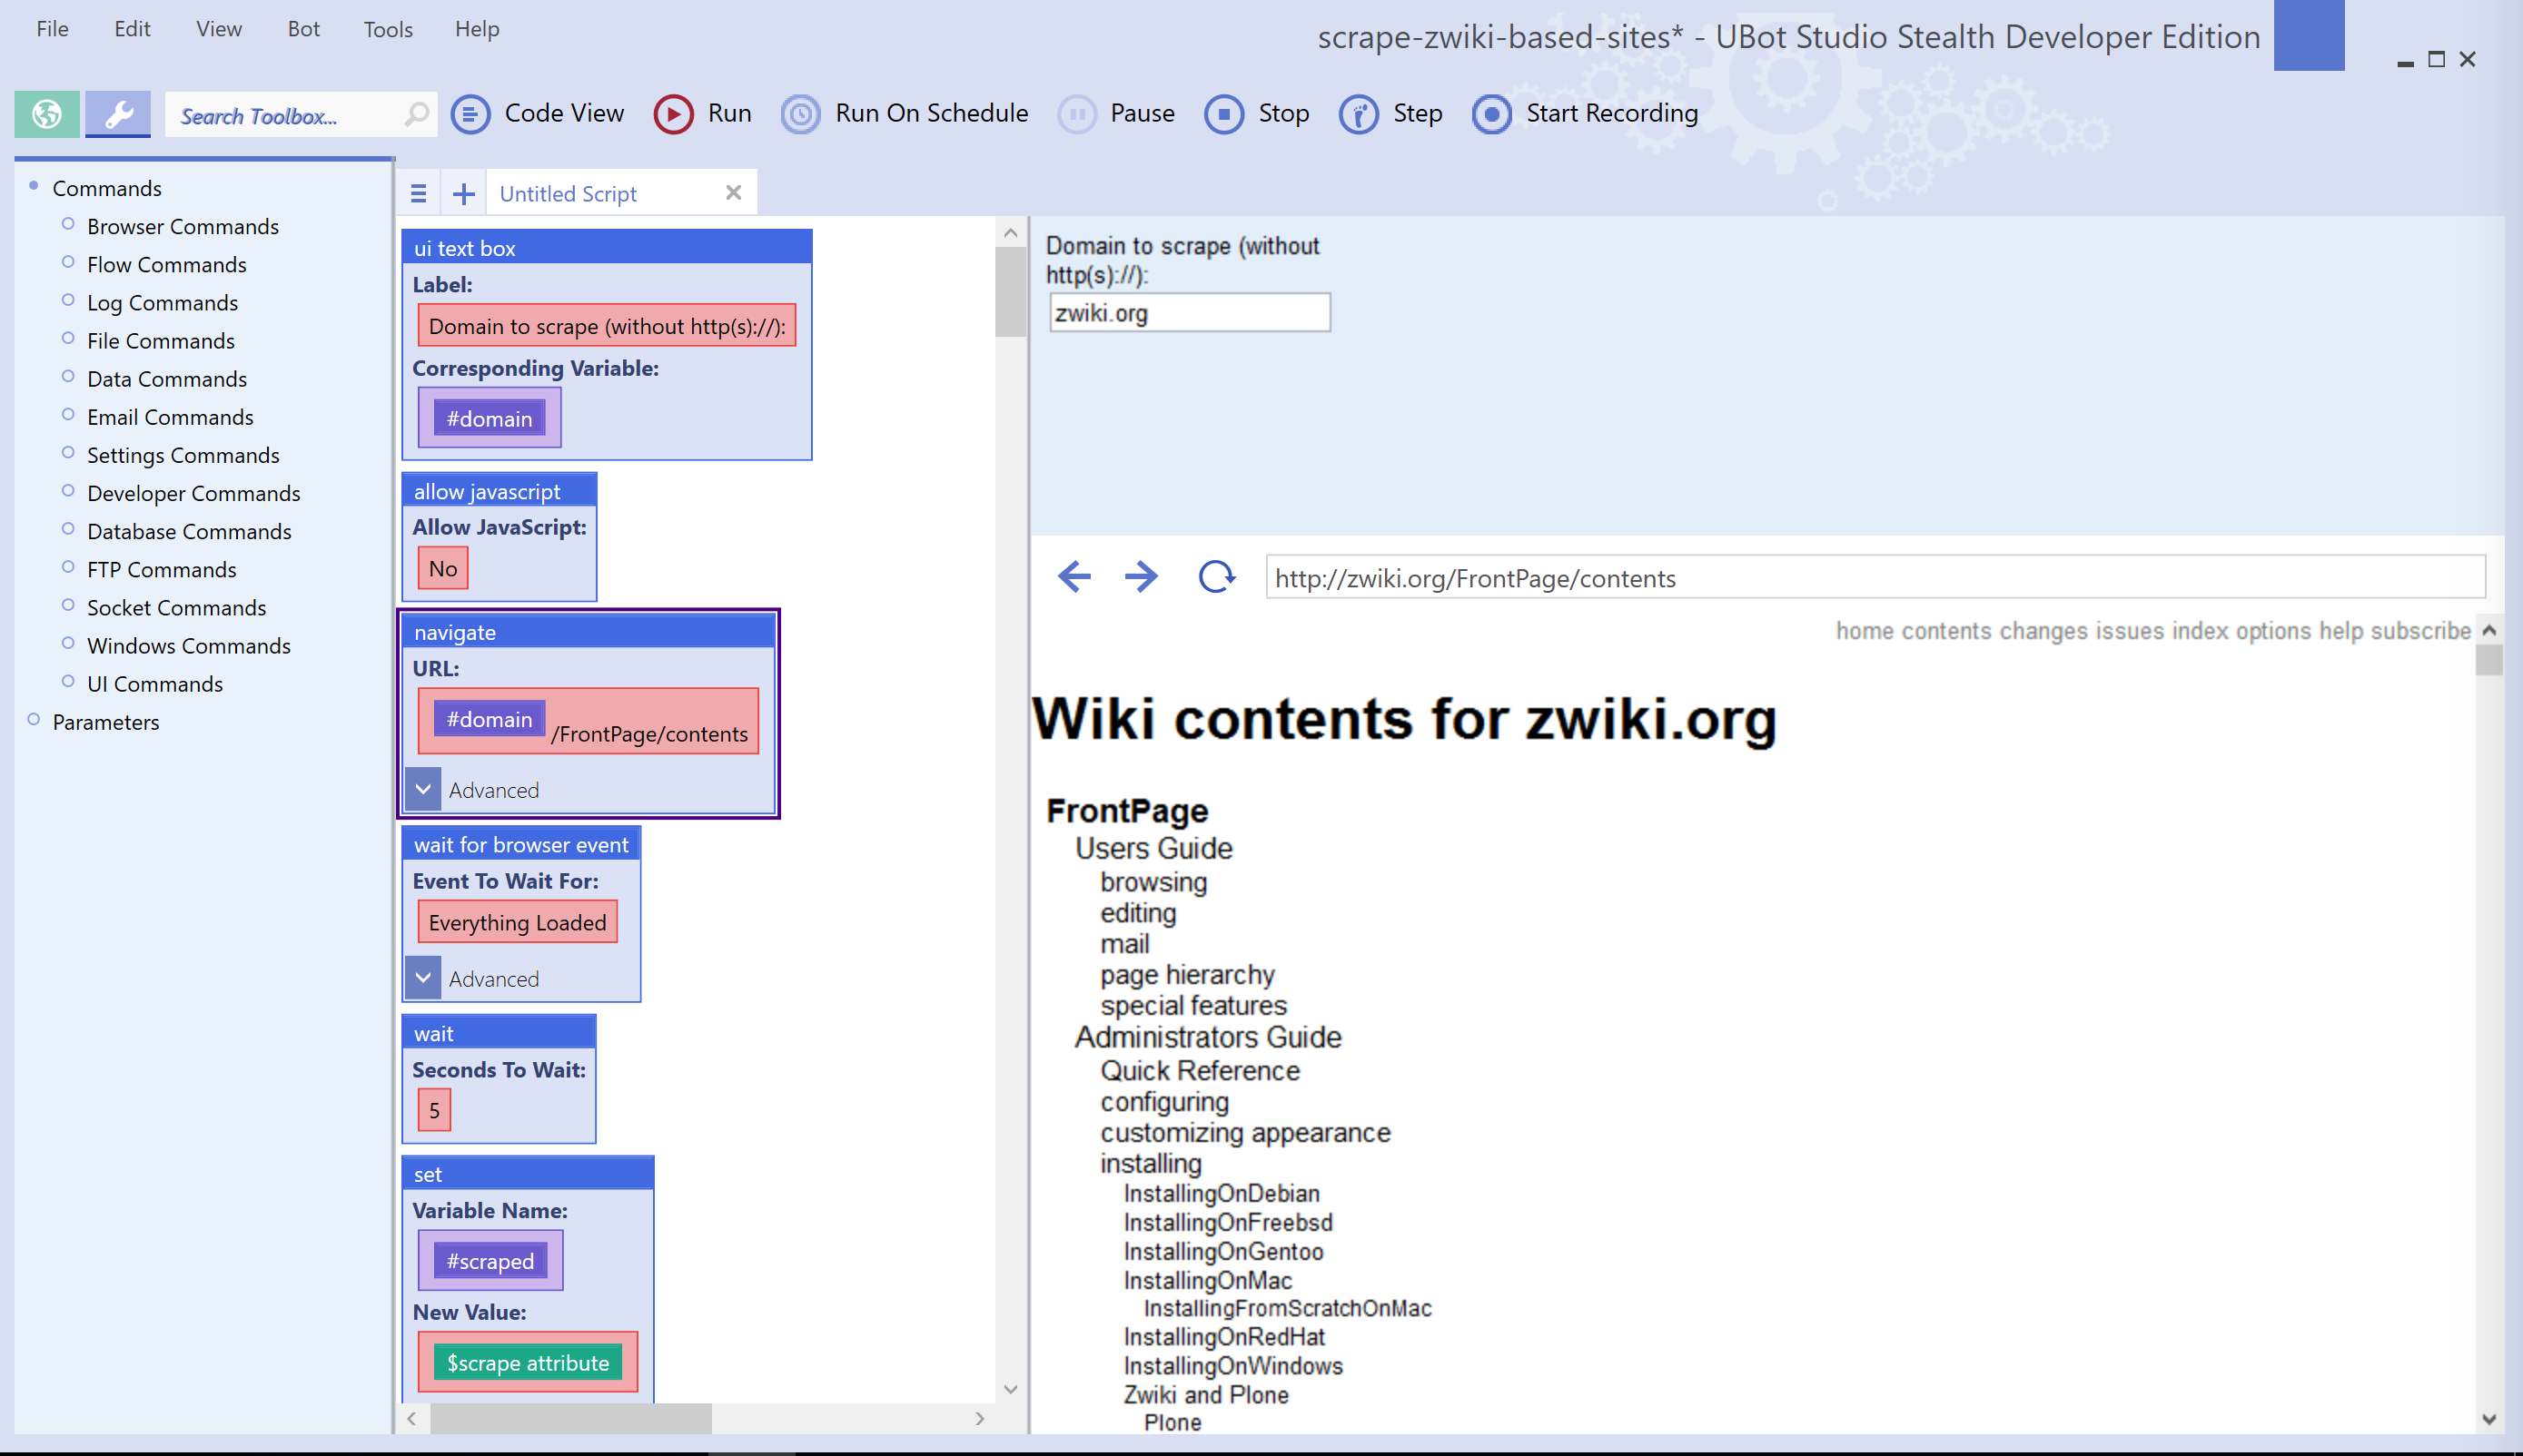The height and width of the screenshot is (1456, 2523).
Task: Click the 'changes' link in wiki nav
Action: pyautogui.click(x=2043, y=631)
